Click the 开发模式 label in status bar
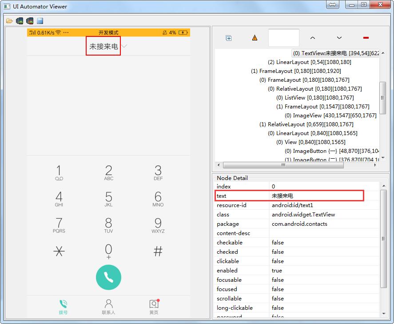 coord(108,32)
